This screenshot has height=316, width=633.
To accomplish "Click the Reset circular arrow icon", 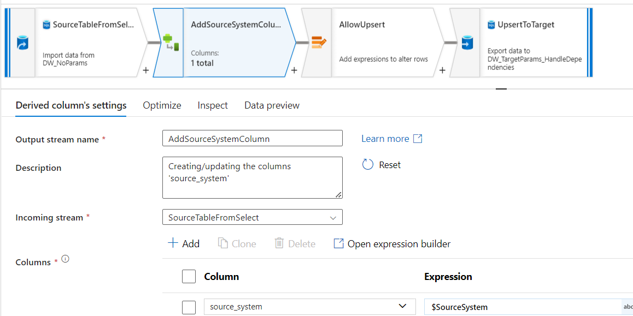I will 368,165.
